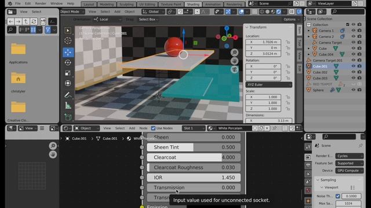Switch to the Shading workspace tab

coord(193,4)
